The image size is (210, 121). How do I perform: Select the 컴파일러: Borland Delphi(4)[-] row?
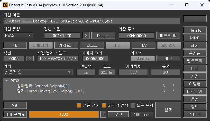[x=92, y=86]
